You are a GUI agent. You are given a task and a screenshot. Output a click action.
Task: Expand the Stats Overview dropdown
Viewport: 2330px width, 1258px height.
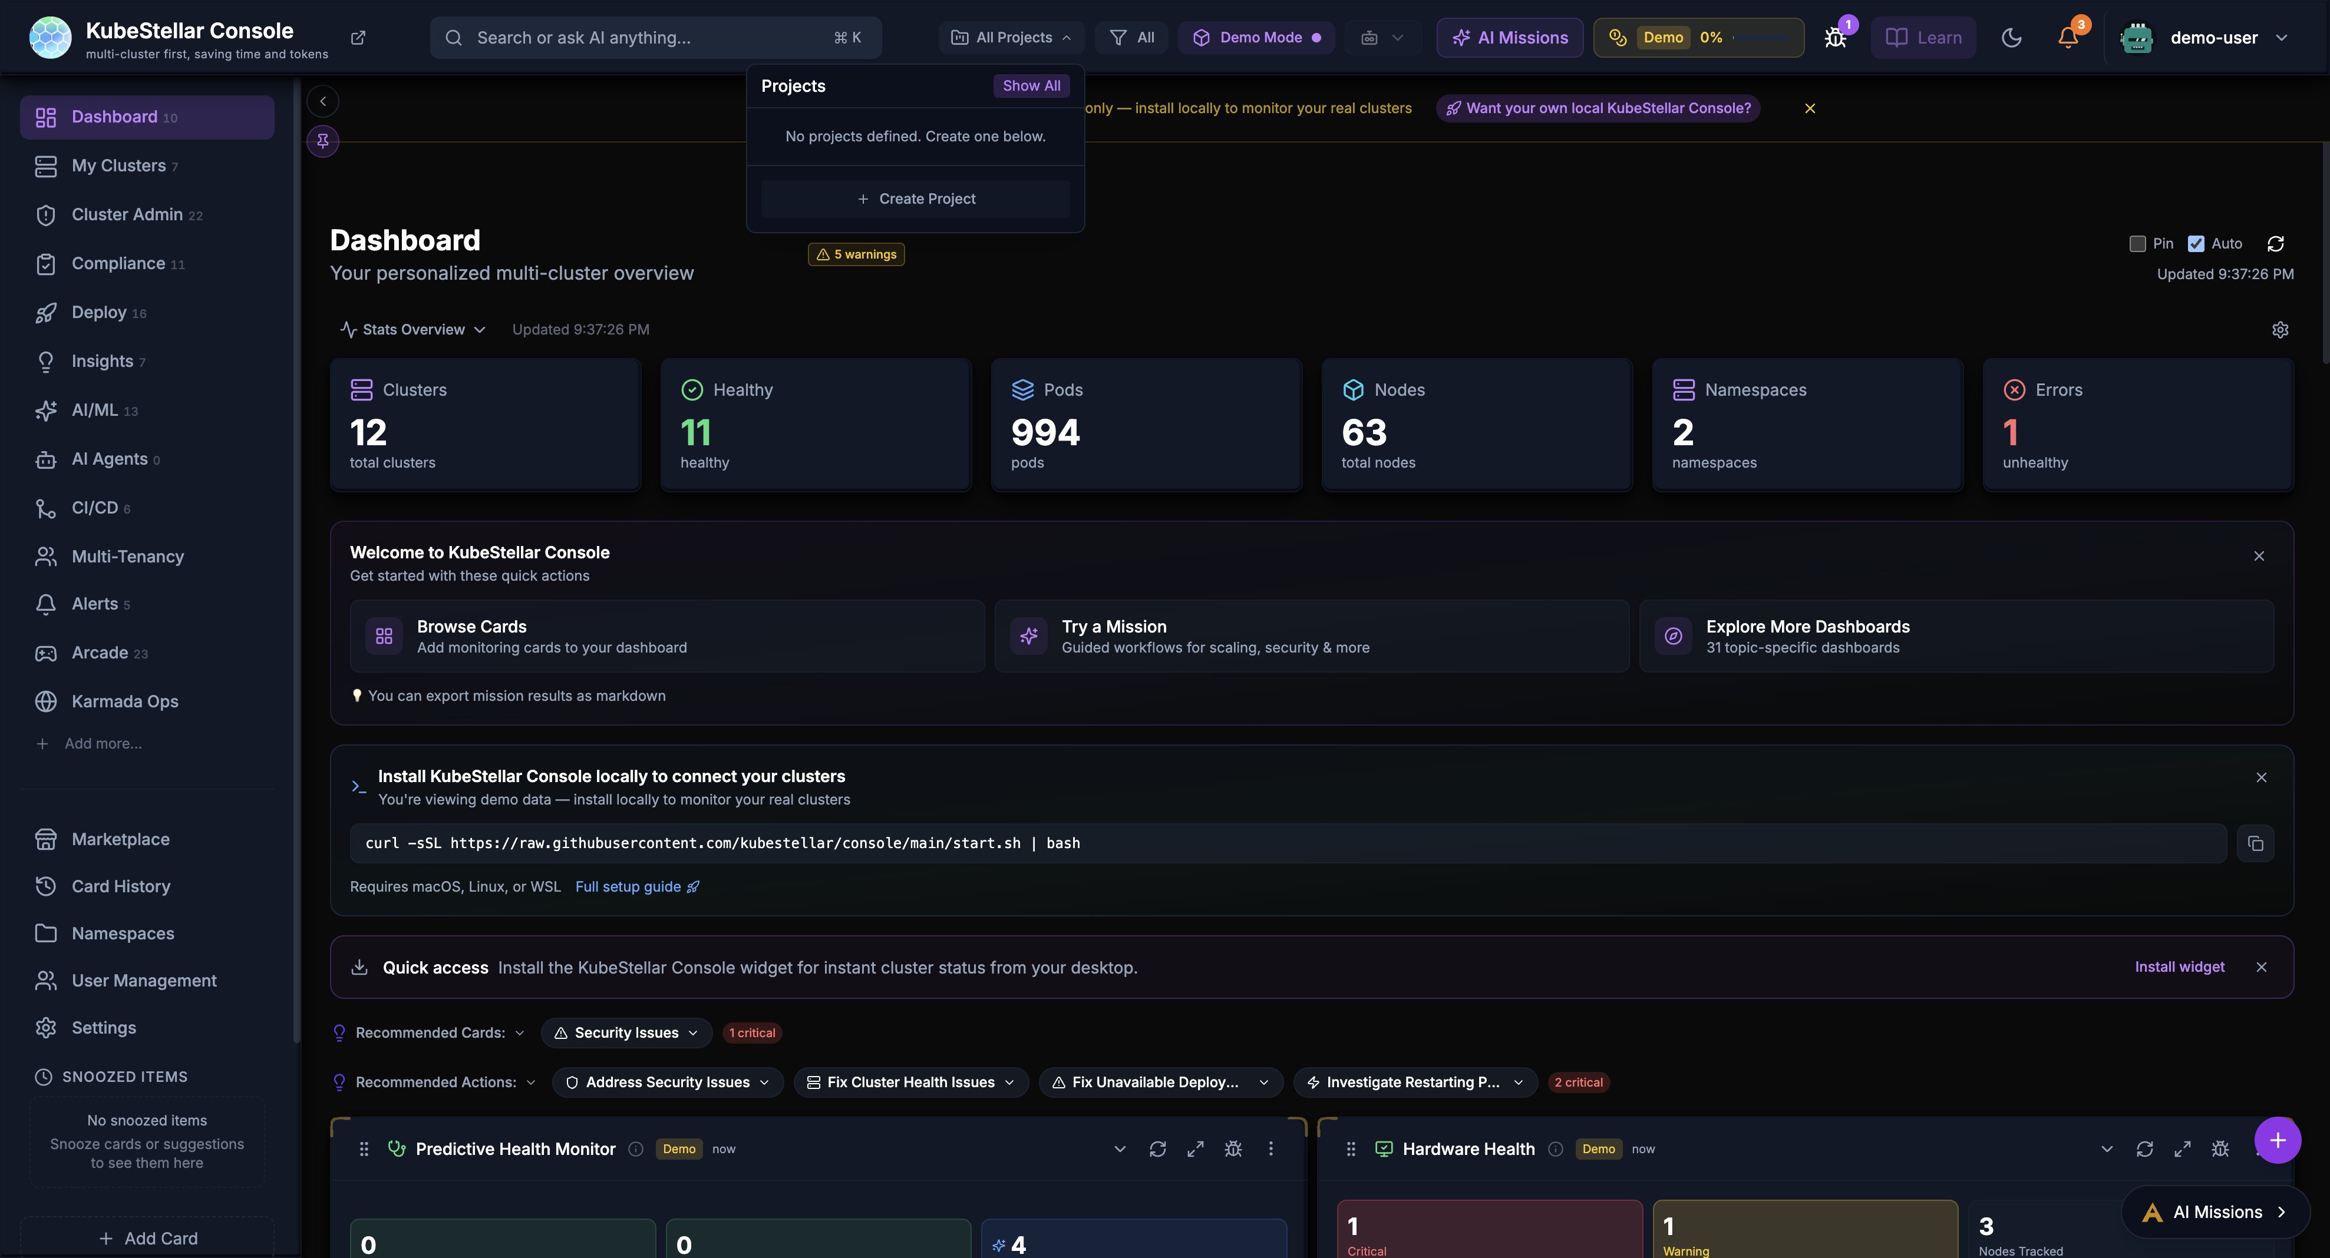click(x=411, y=329)
